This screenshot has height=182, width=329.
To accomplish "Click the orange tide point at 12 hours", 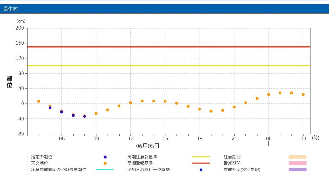I will tap(130, 103).
